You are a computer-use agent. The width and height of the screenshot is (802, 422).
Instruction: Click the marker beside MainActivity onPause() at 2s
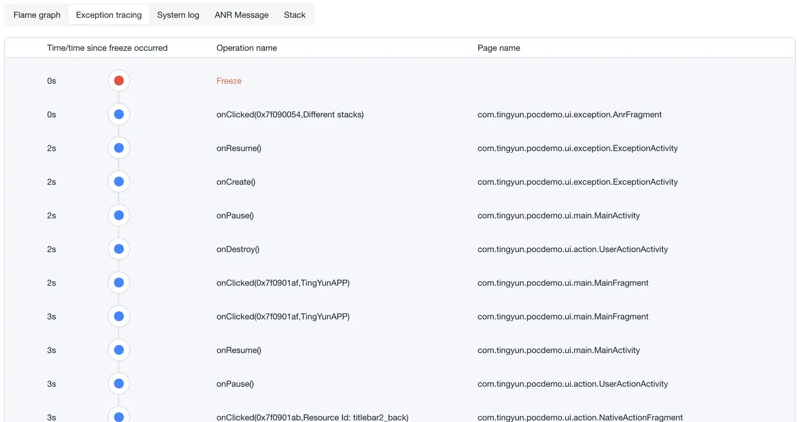click(x=119, y=215)
